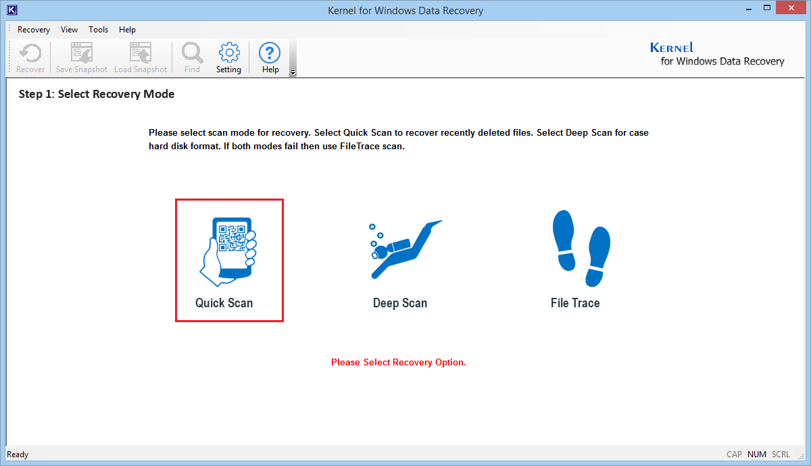Click the CAP indicator in the status bar
The width and height of the screenshot is (811, 466).
point(734,455)
